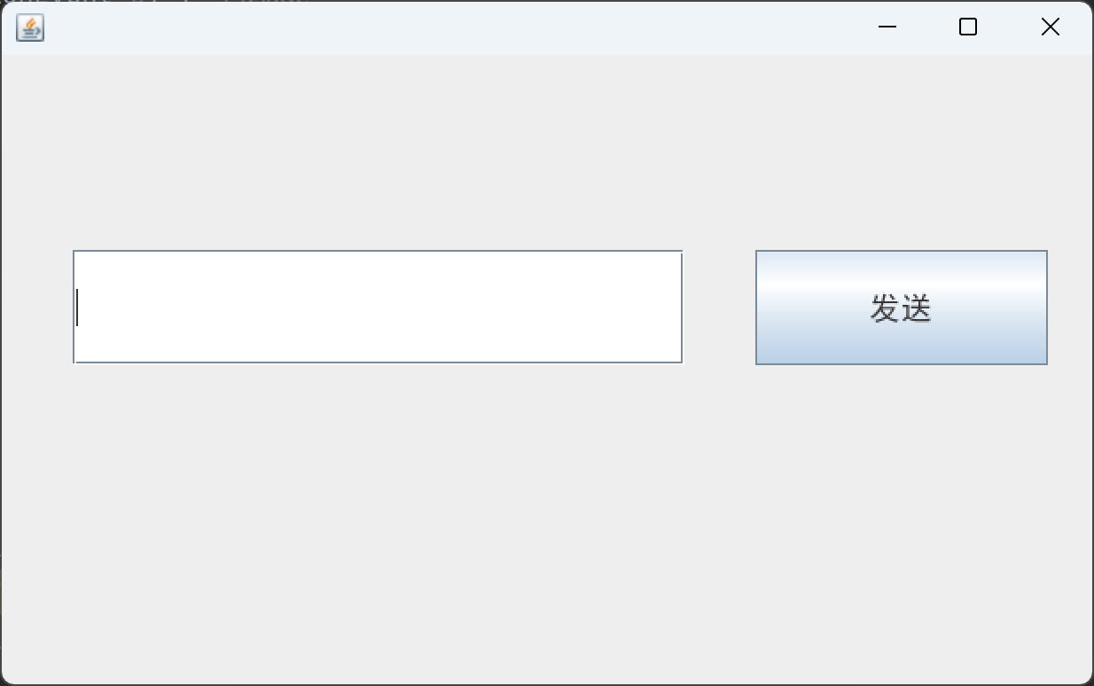Click the gray gap between text field and 发送
Viewport: 1094px width, 686px height.
[x=719, y=307]
